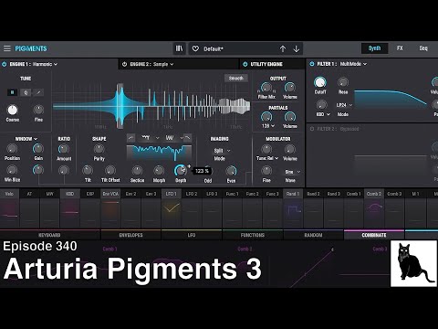Click the harmonic partials spectrum display
Screen dimensions: 438x329
[151, 106]
